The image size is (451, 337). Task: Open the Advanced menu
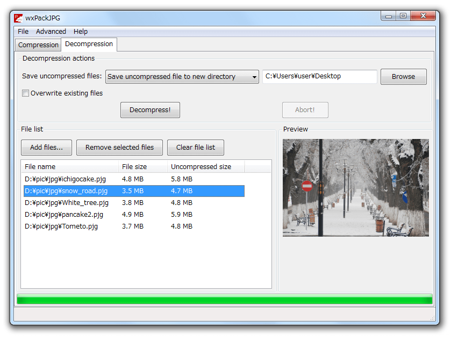[51, 31]
